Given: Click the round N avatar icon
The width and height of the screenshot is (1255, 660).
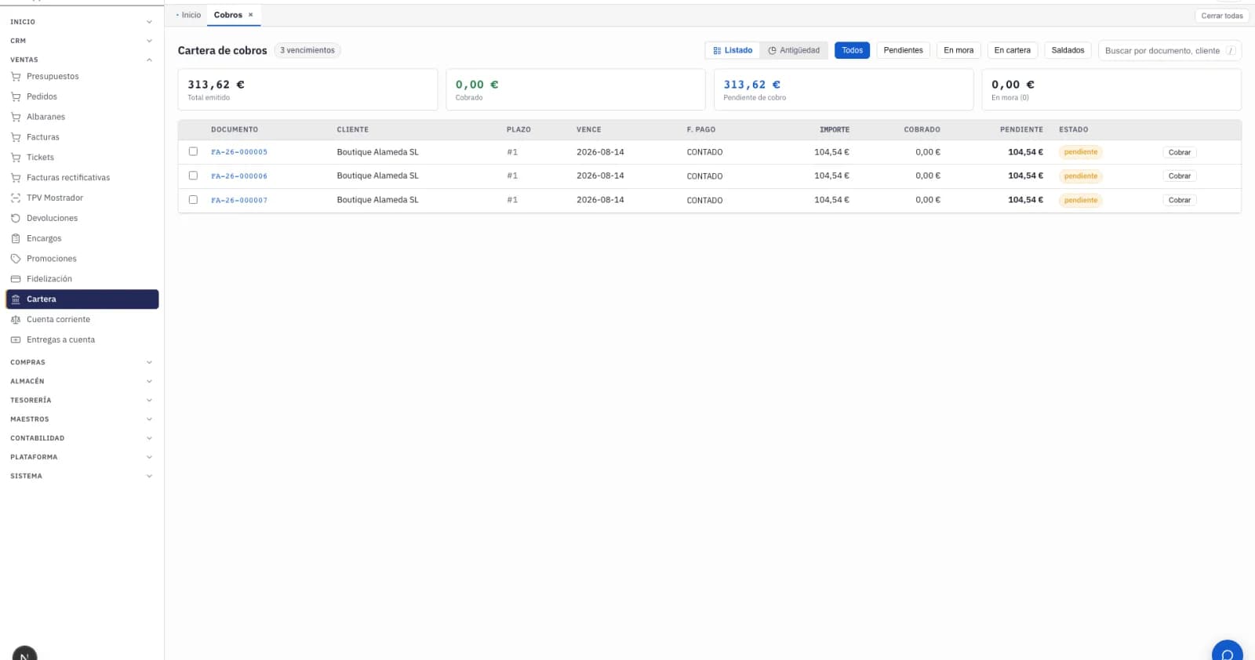Looking at the screenshot, I should pyautogui.click(x=24, y=654).
